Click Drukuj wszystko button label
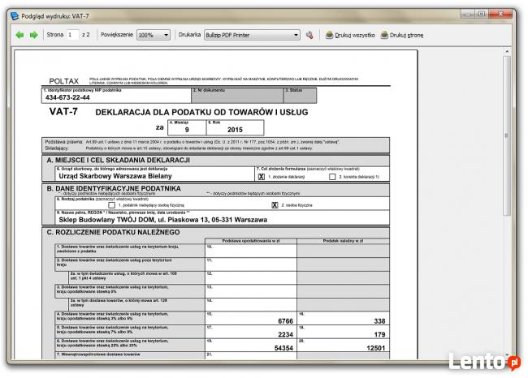Image resolution: width=528 pixels, height=378 pixels. click(355, 35)
